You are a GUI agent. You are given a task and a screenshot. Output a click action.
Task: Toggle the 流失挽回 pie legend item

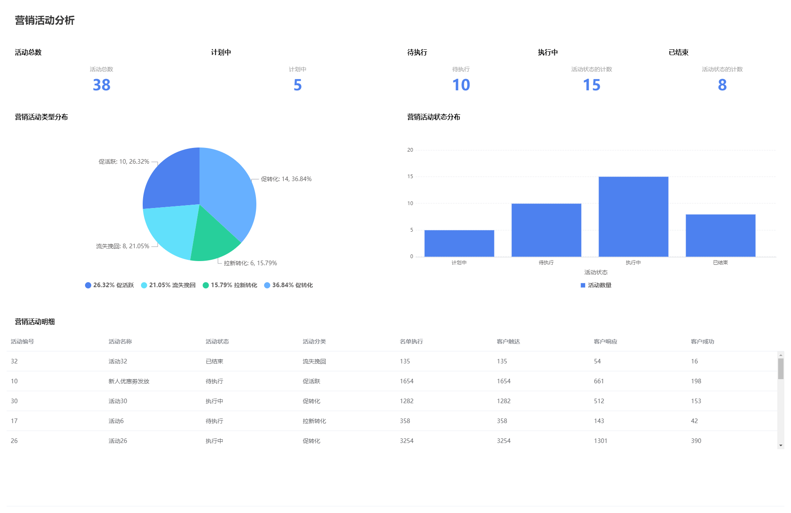[168, 285]
